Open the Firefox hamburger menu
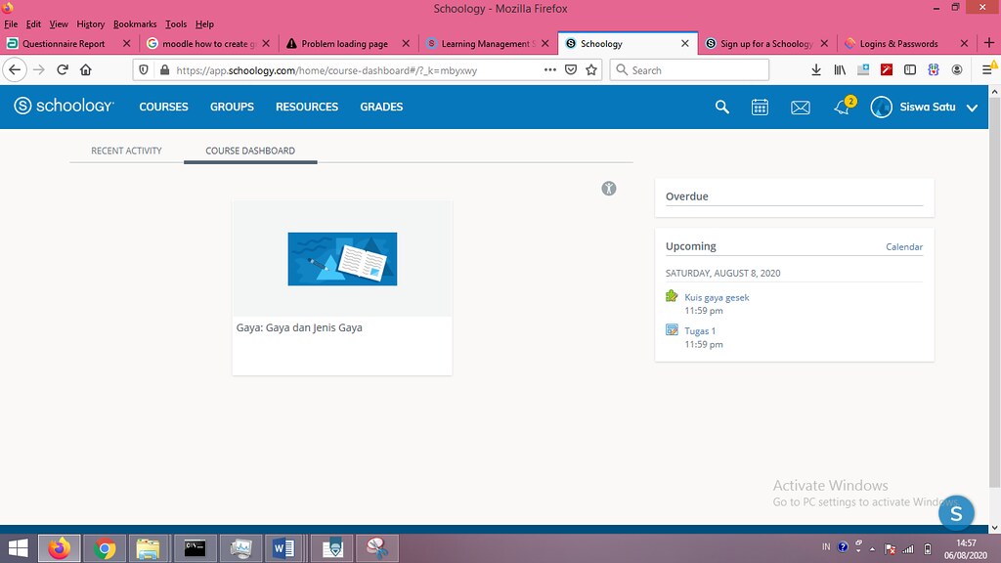 tap(987, 70)
